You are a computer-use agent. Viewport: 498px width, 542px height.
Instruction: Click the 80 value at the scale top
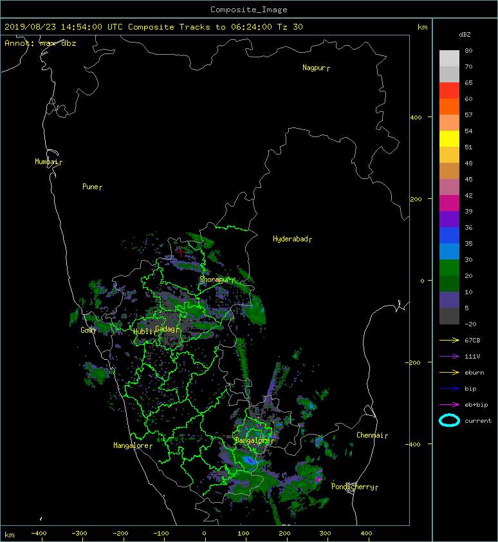(x=468, y=50)
